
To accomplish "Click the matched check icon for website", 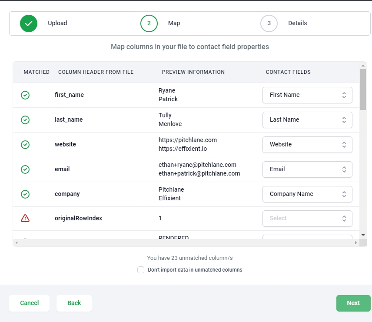I will [25, 145].
